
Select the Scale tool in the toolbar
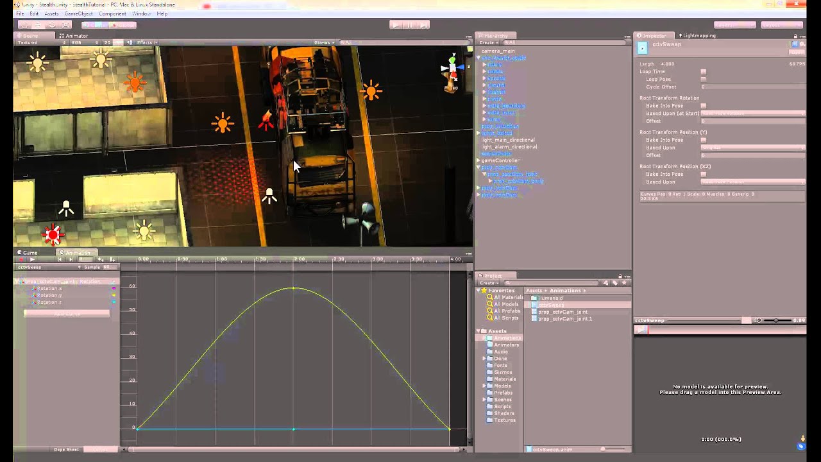click(x=67, y=25)
